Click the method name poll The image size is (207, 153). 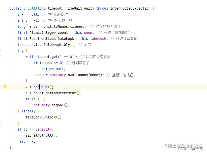(x=32, y=9)
